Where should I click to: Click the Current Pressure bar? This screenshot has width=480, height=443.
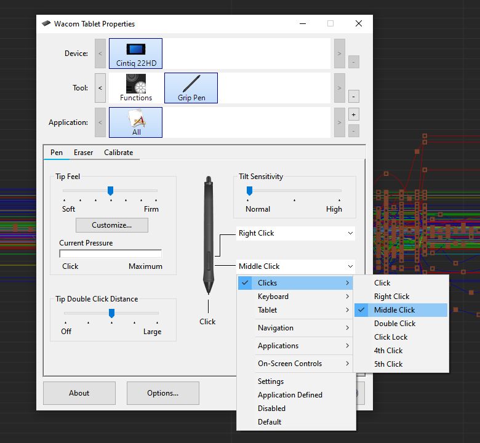coord(111,253)
